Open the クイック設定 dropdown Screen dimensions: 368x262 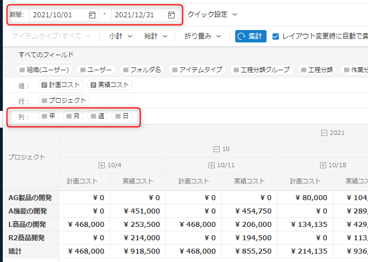(212, 14)
